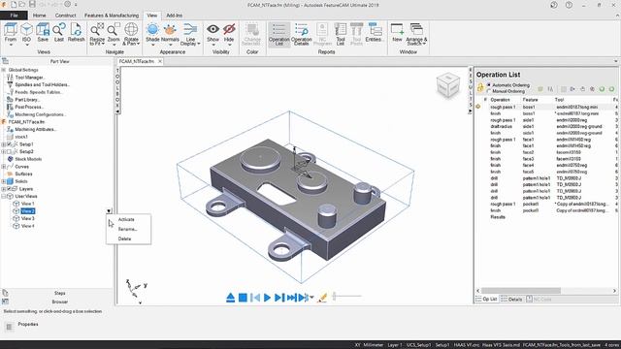Open the From view dropdown arrow
Viewport: 621px width, 349px height.
(x=11, y=45)
